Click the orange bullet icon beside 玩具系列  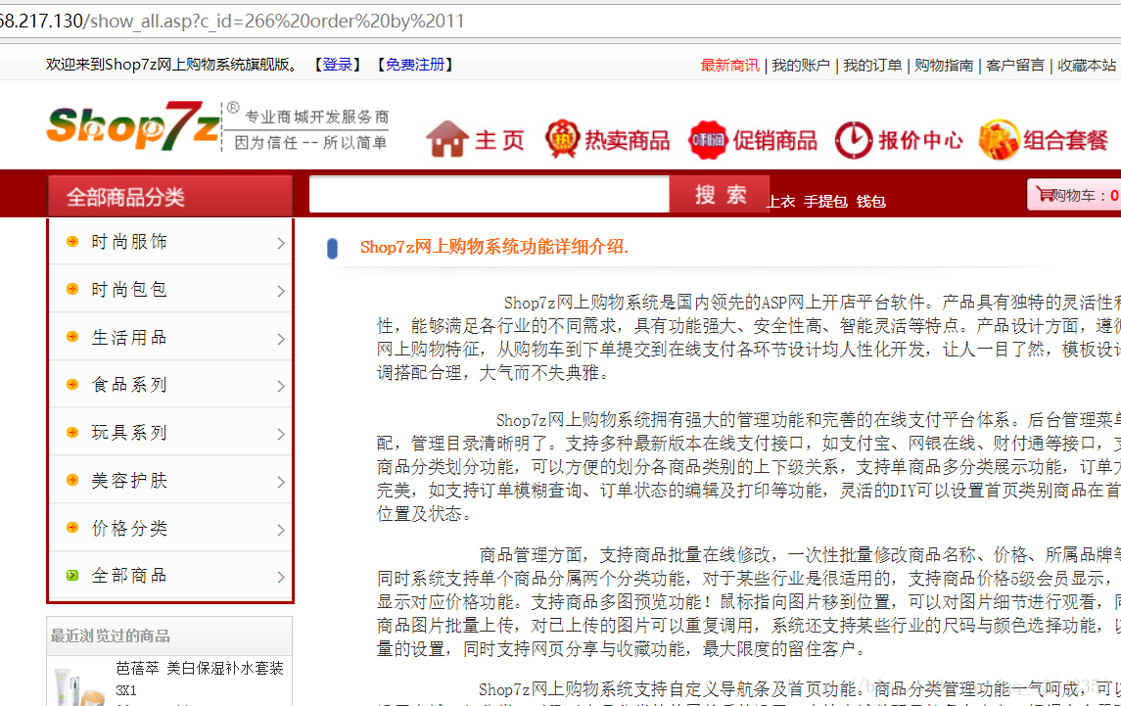pyautogui.click(x=72, y=432)
